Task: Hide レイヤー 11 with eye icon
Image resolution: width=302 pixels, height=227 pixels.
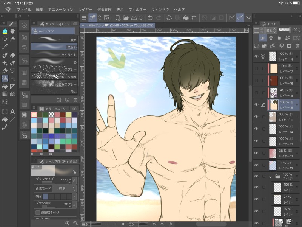Action: coord(256,153)
